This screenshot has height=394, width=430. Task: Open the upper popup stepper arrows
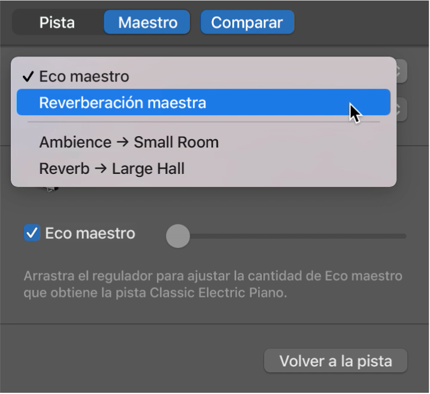coord(401,71)
